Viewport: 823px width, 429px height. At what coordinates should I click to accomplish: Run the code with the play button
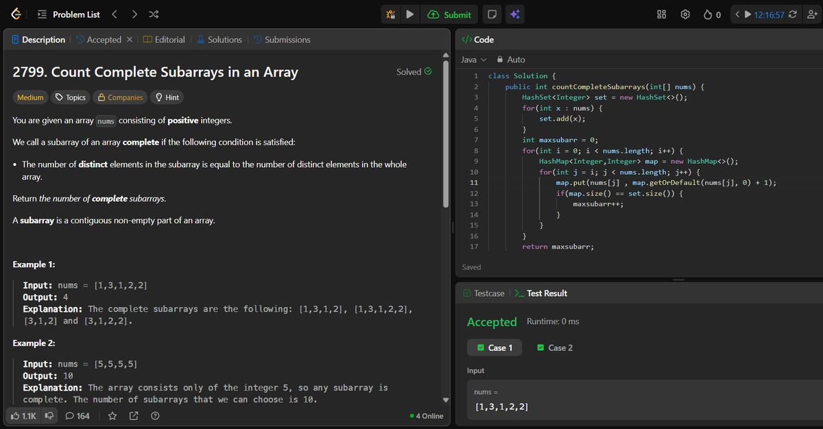click(409, 14)
